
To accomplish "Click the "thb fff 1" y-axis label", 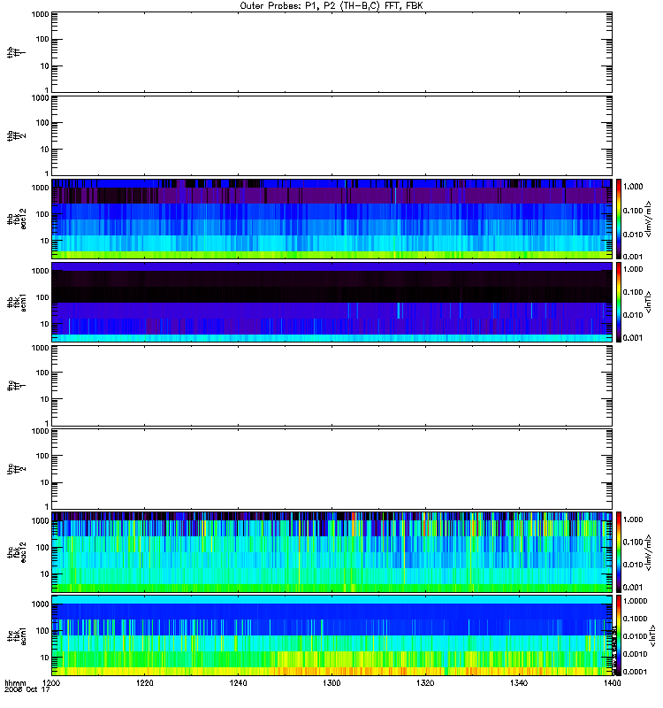I will click(x=16, y=52).
